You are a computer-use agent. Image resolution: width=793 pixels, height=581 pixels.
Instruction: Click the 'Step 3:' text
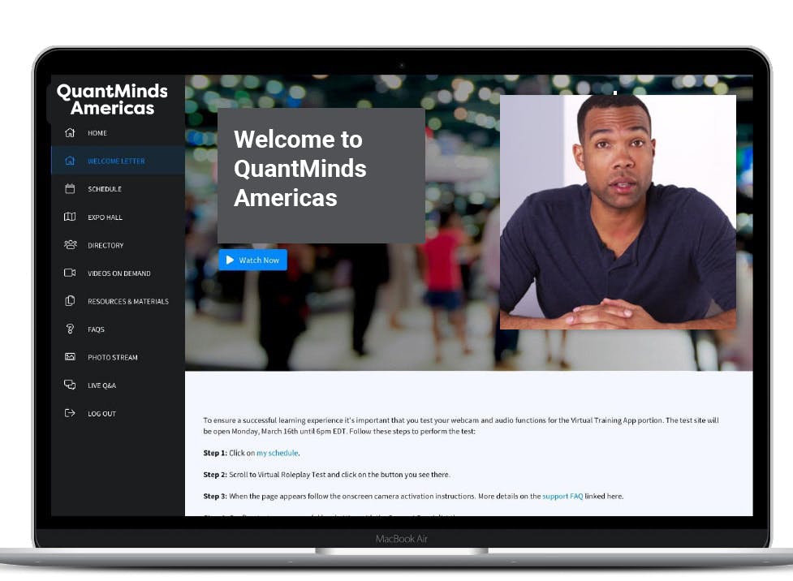pos(215,497)
